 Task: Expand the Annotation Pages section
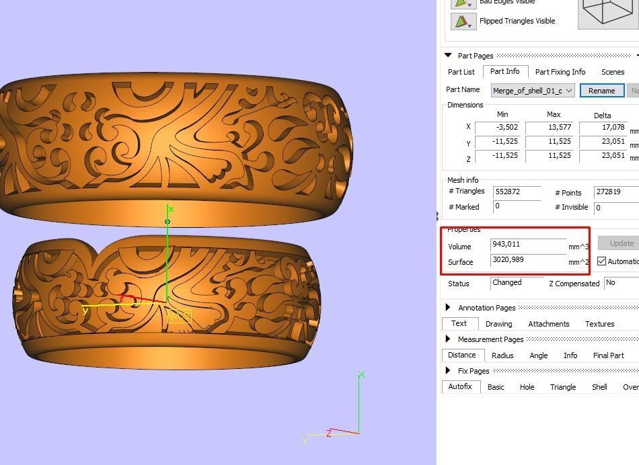point(448,307)
